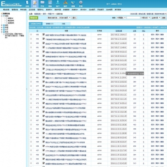Click the edit note icon in row ID 477
This screenshot has height=167, width=167.
pyautogui.click(x=44, y=86)
